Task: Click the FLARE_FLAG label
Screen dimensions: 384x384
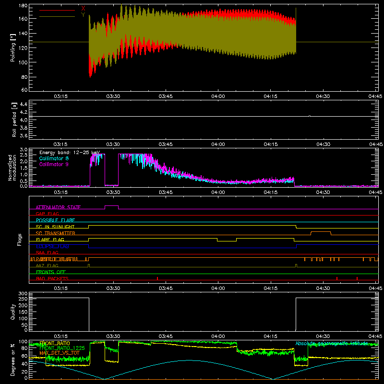Action: point(50,240)
